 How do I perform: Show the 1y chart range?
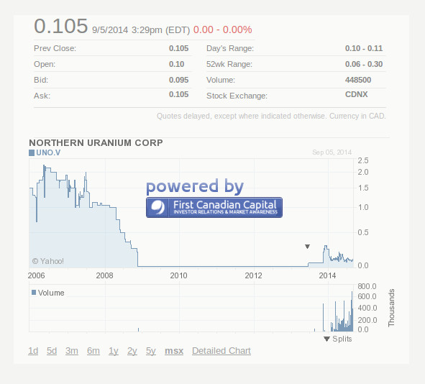click(114, 351)
